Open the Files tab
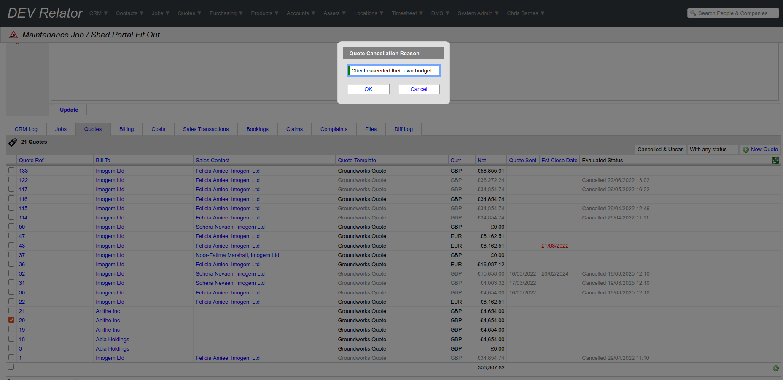This screenshot has height=380, width=783. [371, 129]
